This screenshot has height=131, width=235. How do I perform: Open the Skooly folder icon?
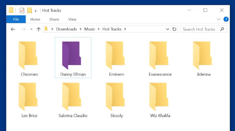point(115,96)
